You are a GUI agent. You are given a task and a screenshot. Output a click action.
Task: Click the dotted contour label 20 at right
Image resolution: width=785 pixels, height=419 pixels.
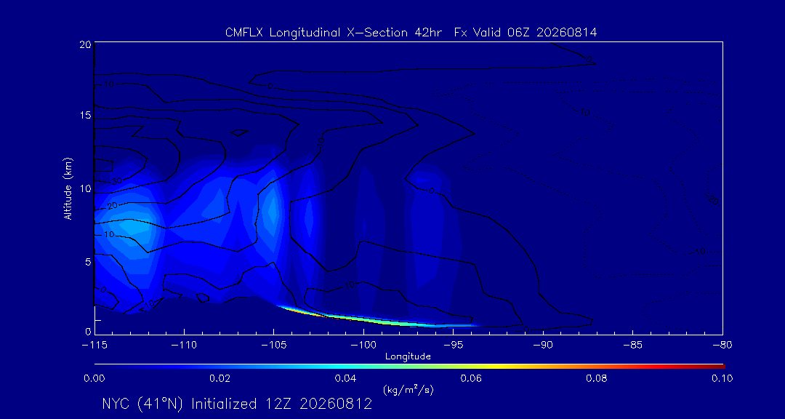pos(714,201)
